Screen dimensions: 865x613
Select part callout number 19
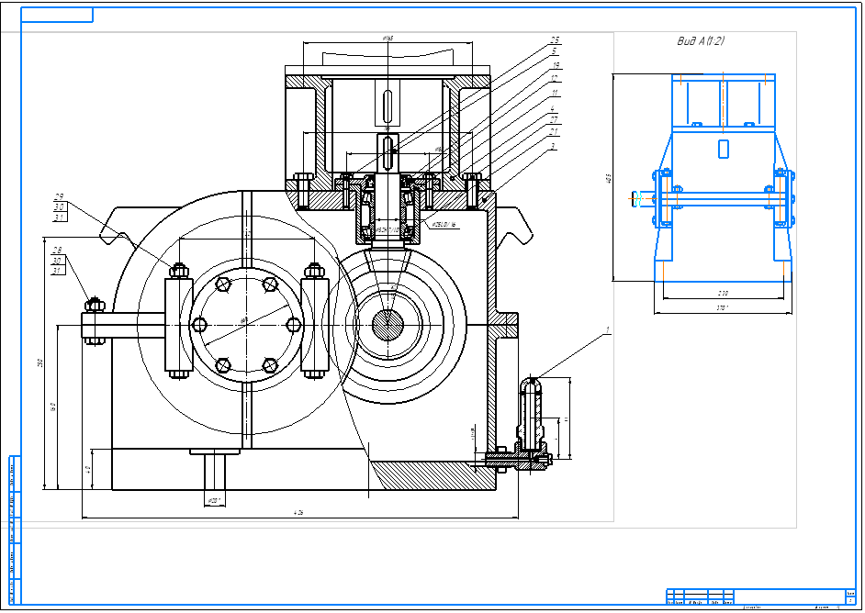coord(556,65)
